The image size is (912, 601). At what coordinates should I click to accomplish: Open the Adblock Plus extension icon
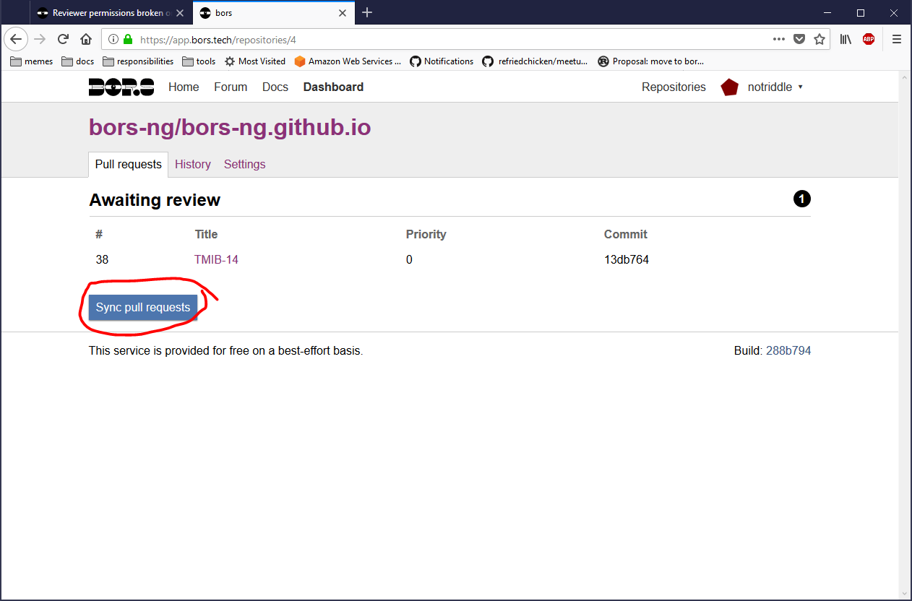click(868, 39)
